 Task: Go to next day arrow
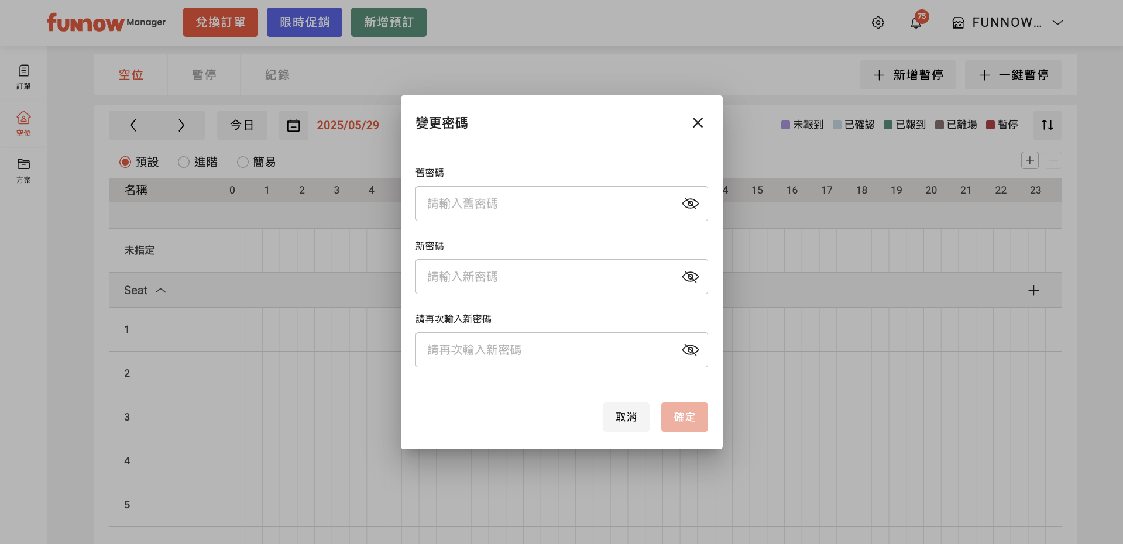click(181, 125)
